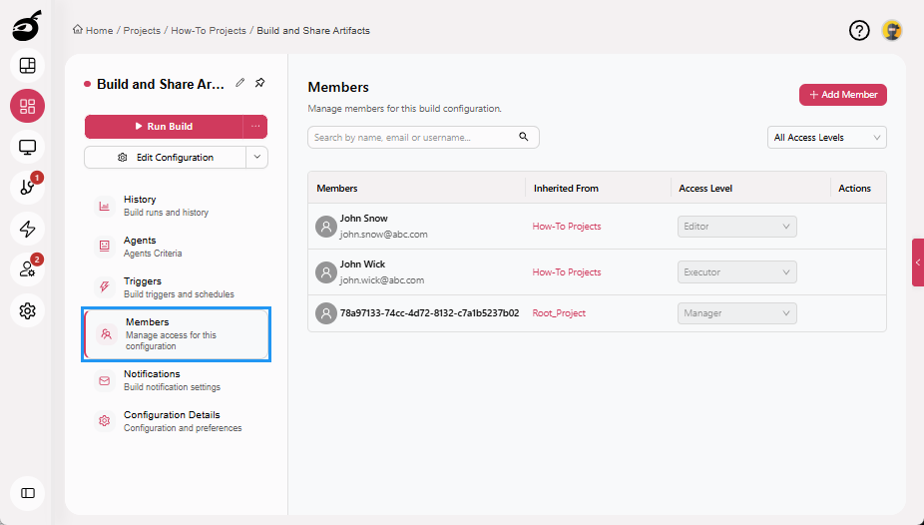The image size is (924, 525).
Task: Go to Projects in breadcrumb
Action: click(x=142, y=31)
